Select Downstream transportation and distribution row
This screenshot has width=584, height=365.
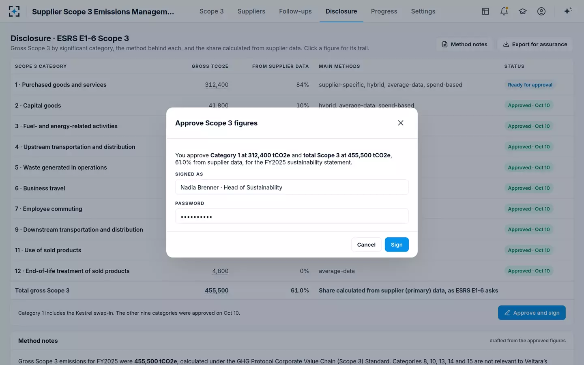pyautogui.click(x=292, y=230)
